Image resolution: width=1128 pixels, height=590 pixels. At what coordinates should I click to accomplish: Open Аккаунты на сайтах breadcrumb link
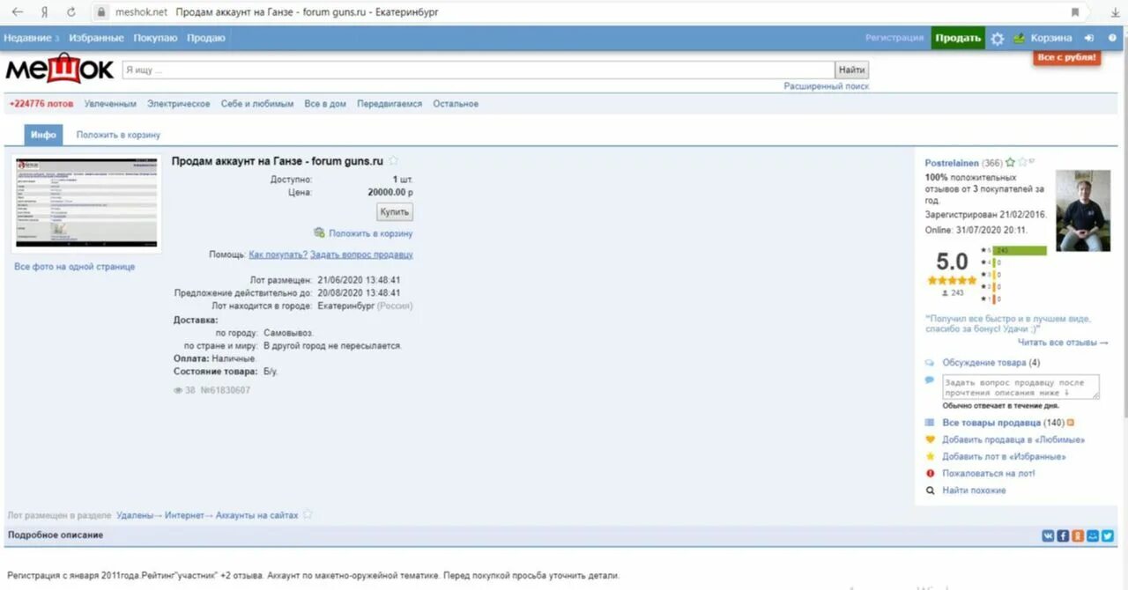coord(256,515)
